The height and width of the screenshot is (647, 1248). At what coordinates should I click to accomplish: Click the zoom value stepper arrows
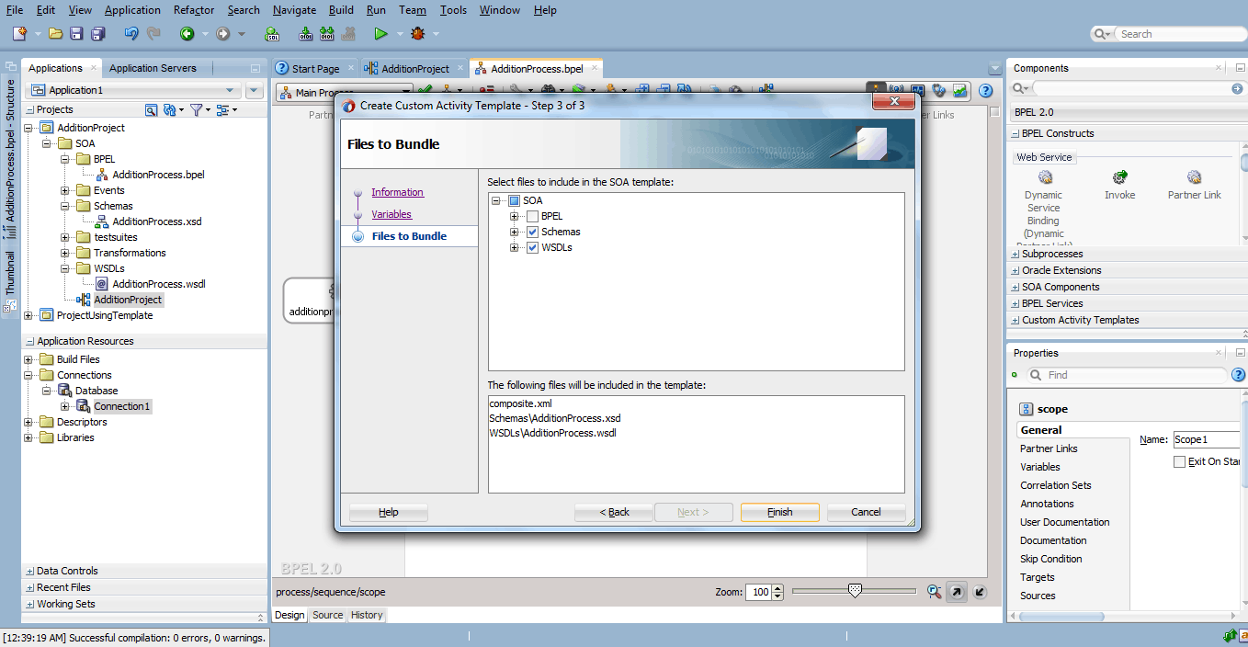click(777, 592)
